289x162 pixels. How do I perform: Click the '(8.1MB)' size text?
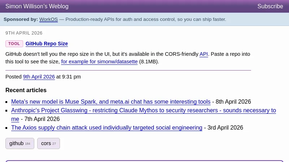click(x=149, y=62)
